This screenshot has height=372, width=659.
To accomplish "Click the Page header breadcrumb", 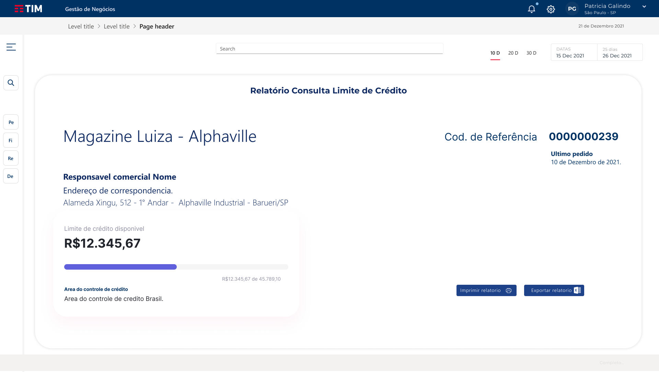I will point(157,26).
